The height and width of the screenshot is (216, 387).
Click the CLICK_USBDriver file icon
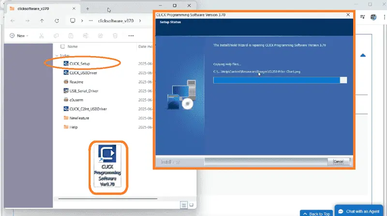(66, 72)
